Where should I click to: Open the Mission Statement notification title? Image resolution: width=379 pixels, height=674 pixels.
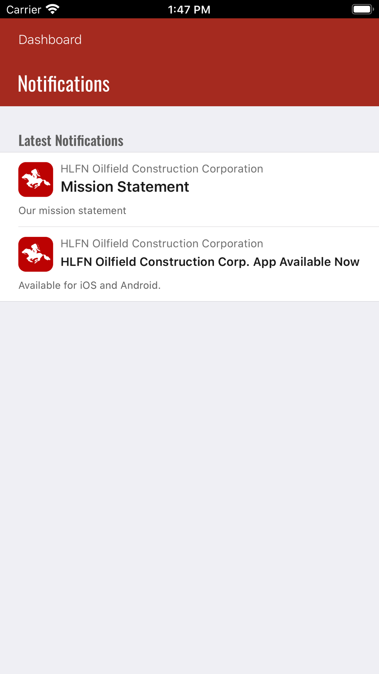point(125,187)
